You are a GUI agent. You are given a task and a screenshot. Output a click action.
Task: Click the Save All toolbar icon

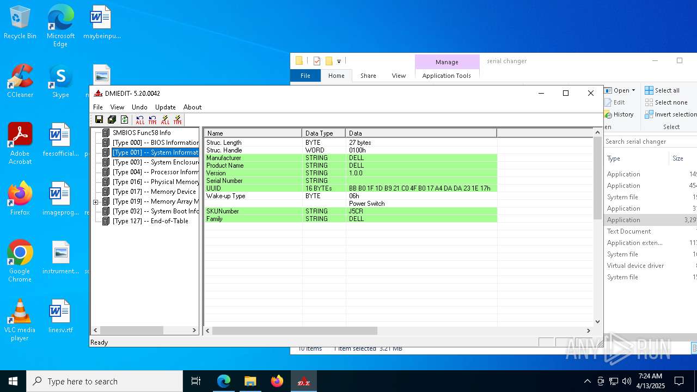tap(112, 120)
